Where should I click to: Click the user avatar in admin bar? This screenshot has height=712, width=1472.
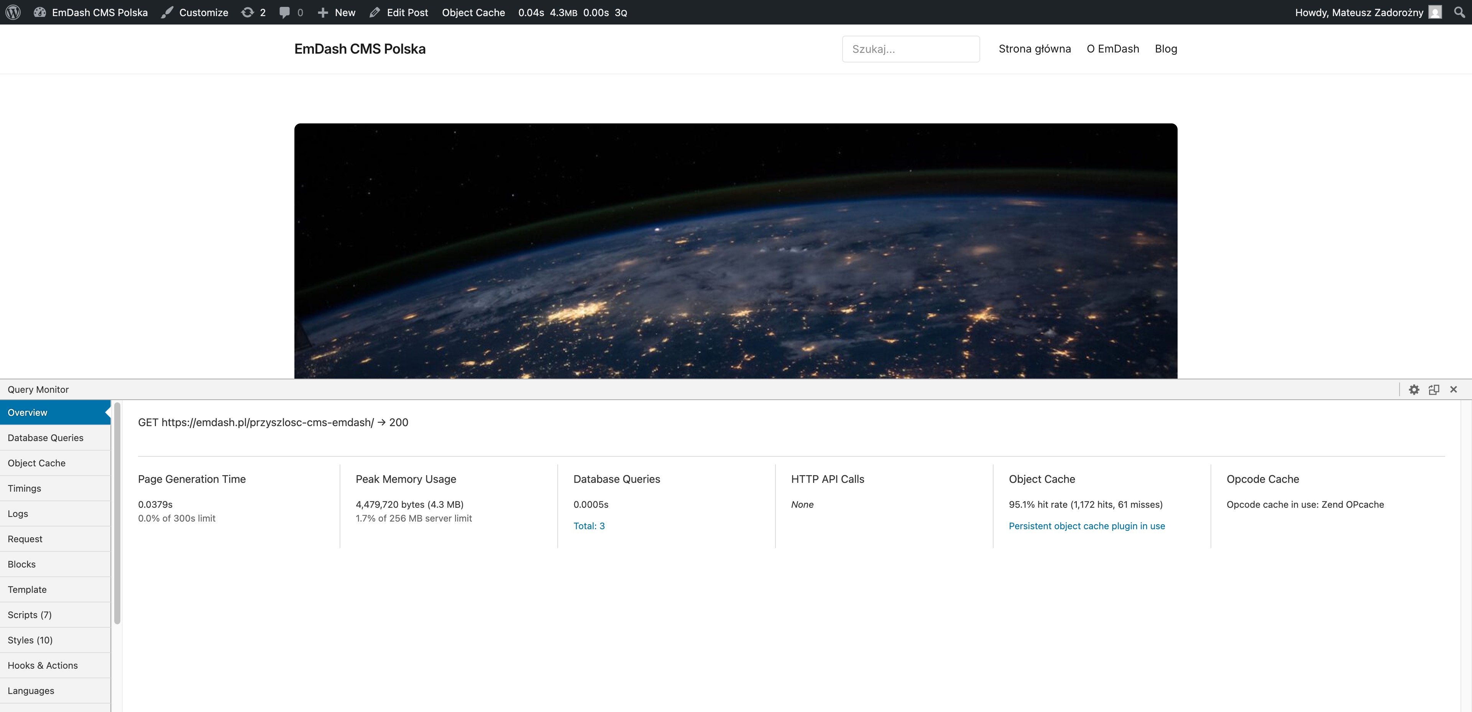1435,12
